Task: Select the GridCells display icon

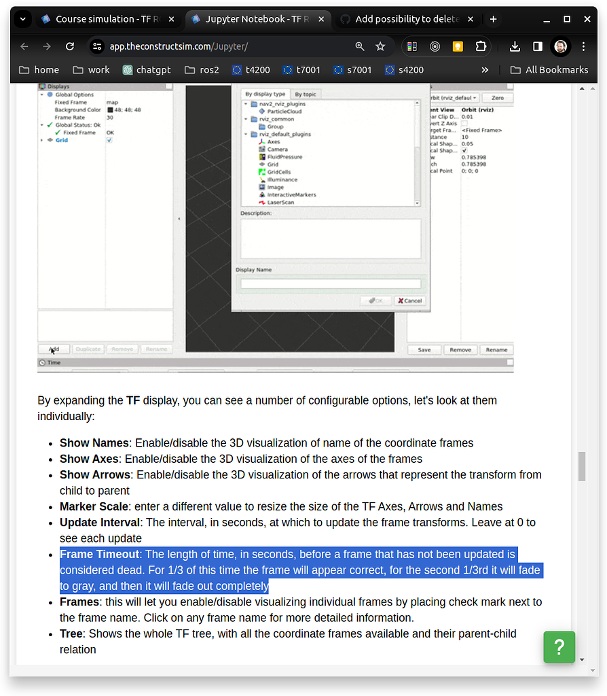Action: tap(262, 172)
